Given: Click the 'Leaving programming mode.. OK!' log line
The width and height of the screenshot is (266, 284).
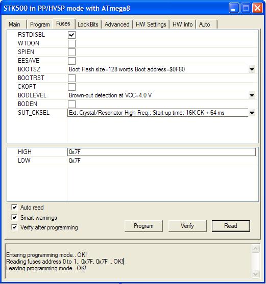Looking at the screenshot, I should tap(46, 268).
